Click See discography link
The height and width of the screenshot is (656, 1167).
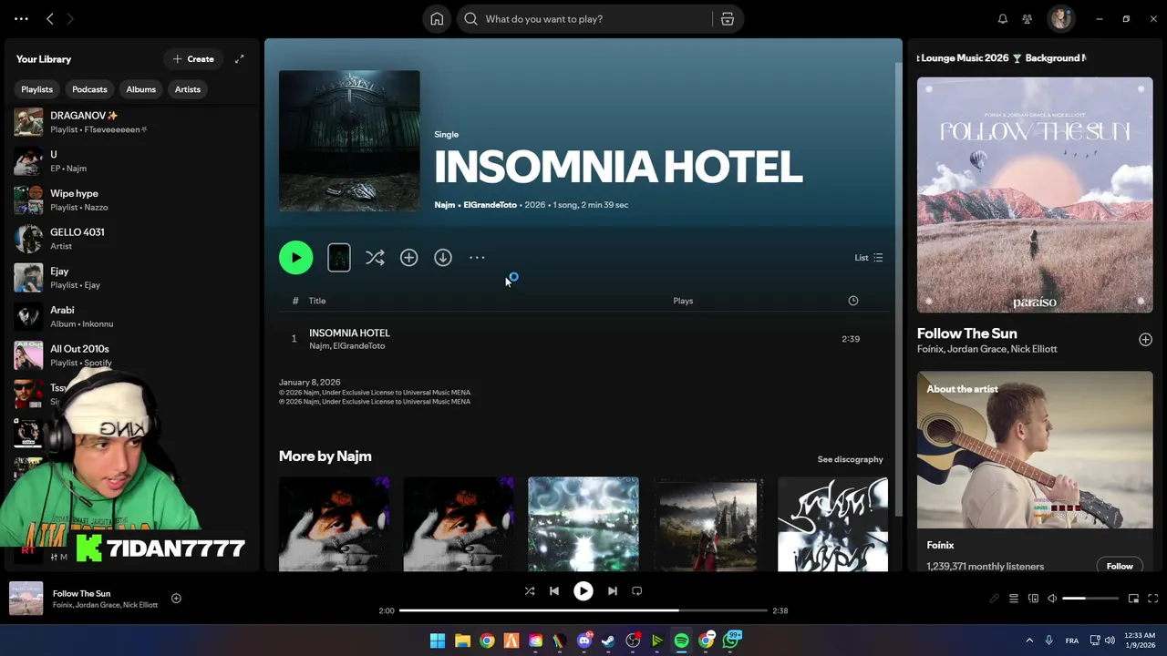850,459
